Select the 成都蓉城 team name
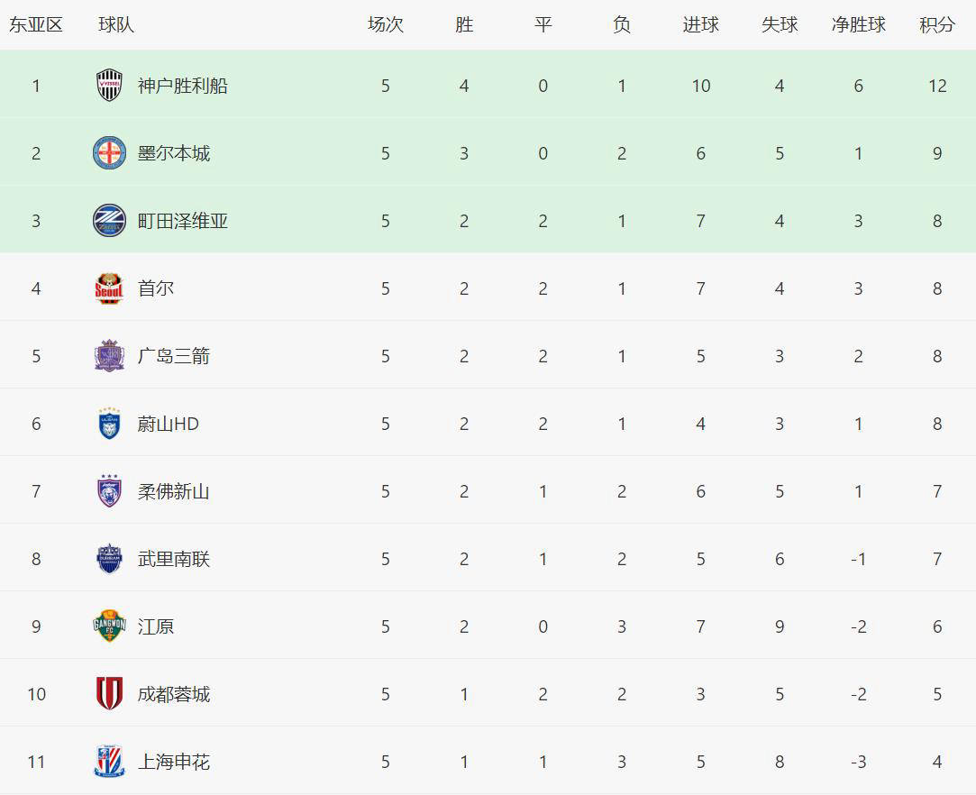The image size is (976, 795). click(x=173, y=694)
